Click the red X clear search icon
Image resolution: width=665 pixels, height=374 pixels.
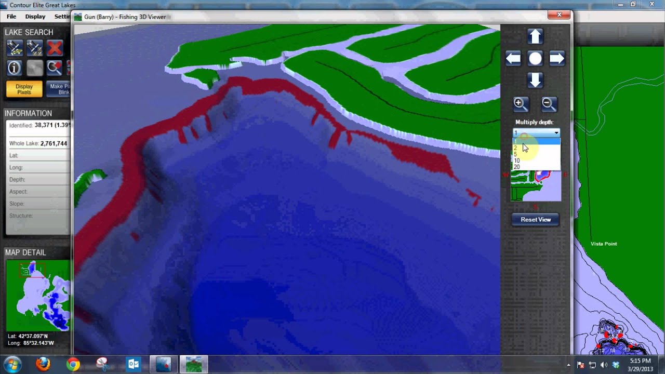[55, 48]
